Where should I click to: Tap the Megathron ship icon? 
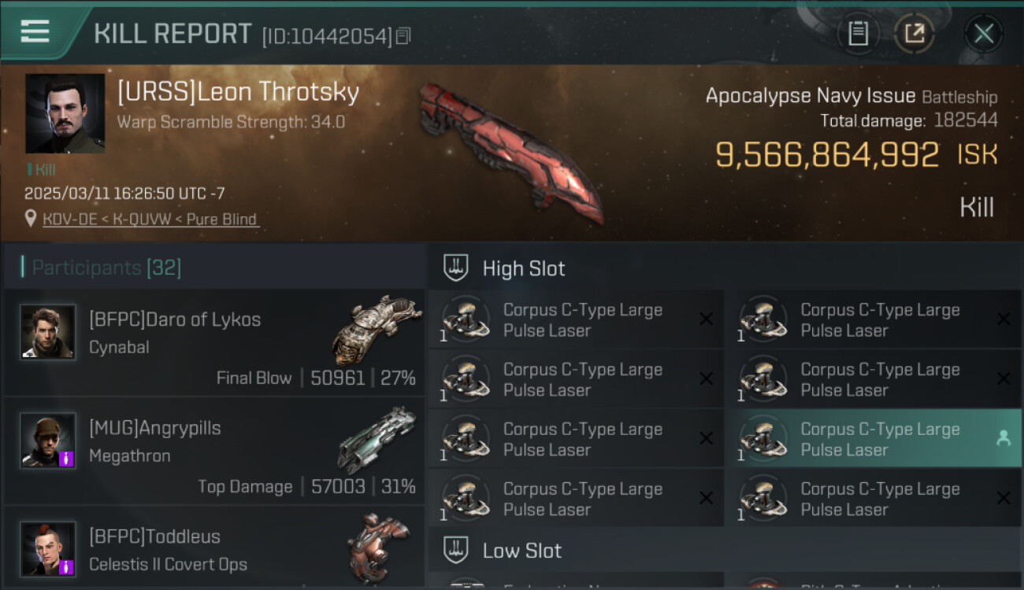(x=377, y=439)
